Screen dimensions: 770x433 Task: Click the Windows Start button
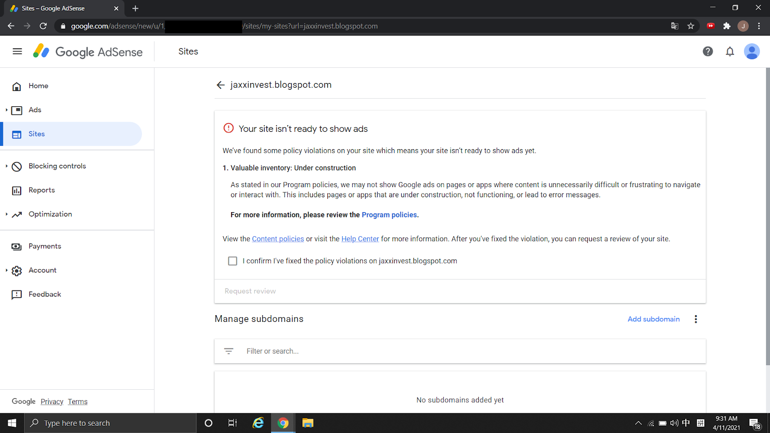12,423
